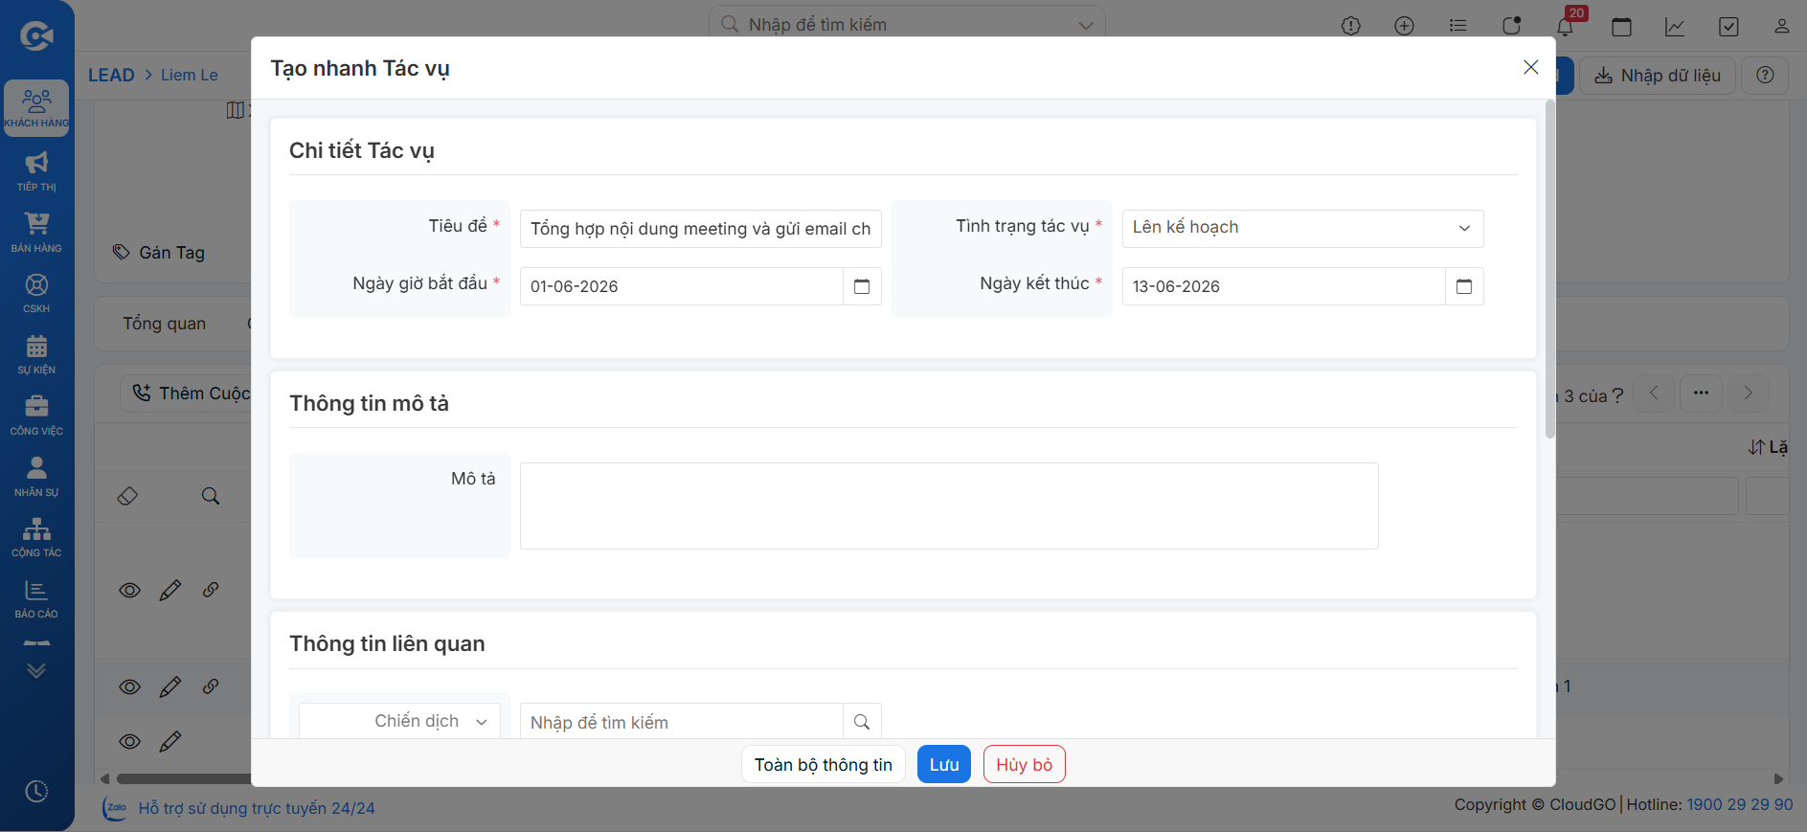
Task: Save the task with Lưu button
Action: pos(944,764)
